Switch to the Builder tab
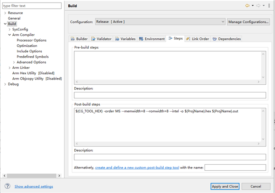Viewport: 275px width, 193px height. coord(79,39)
